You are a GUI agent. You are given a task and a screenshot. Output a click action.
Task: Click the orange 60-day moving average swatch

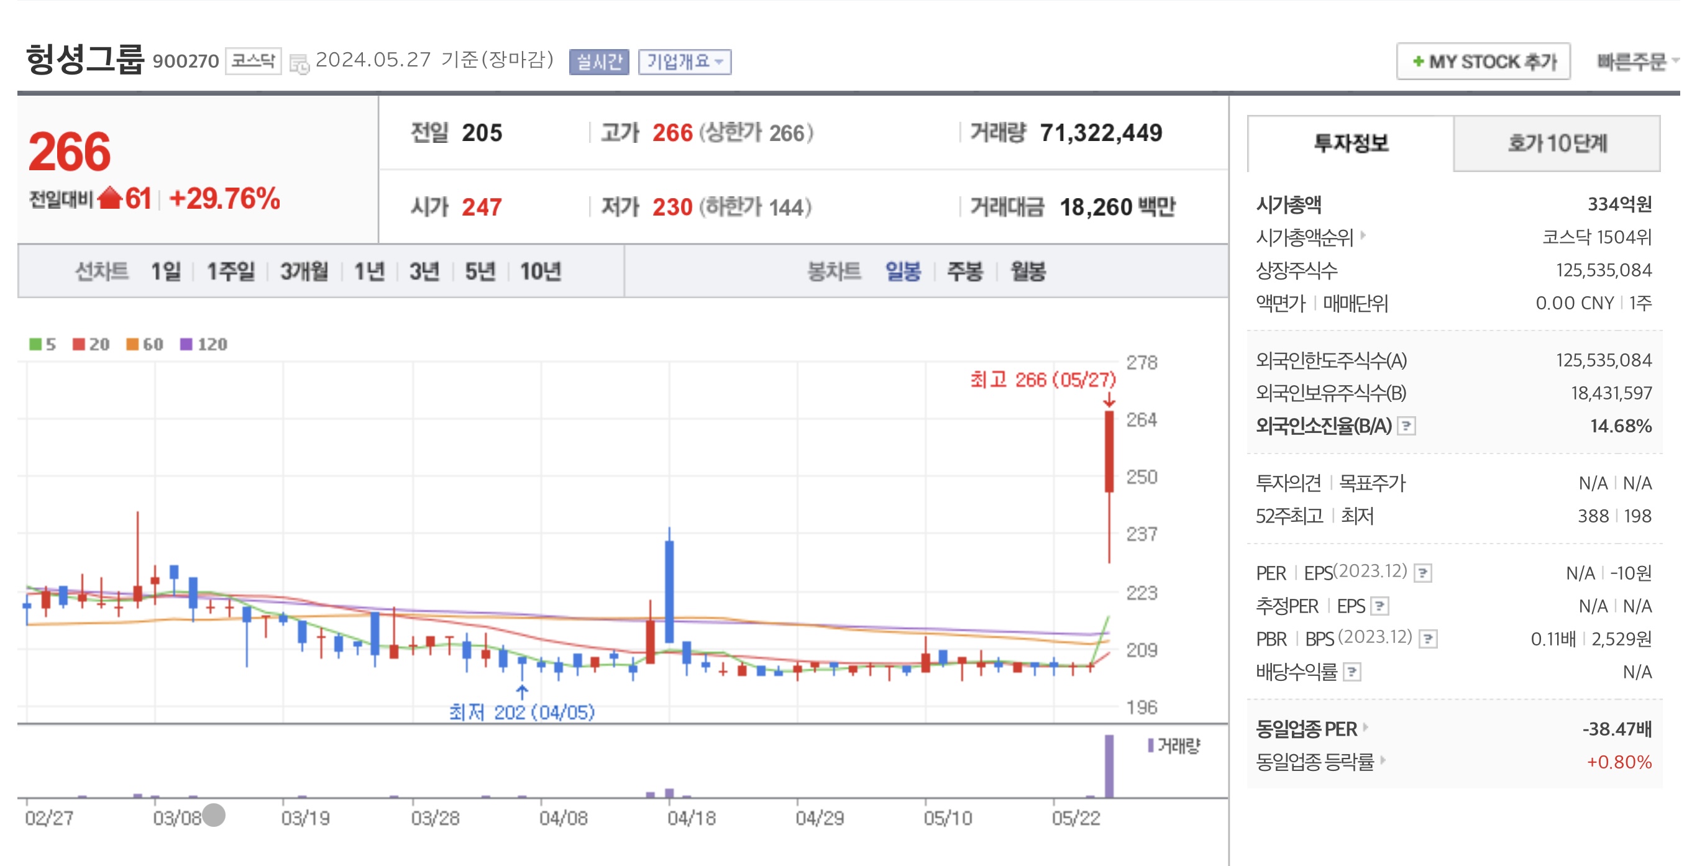132,344
